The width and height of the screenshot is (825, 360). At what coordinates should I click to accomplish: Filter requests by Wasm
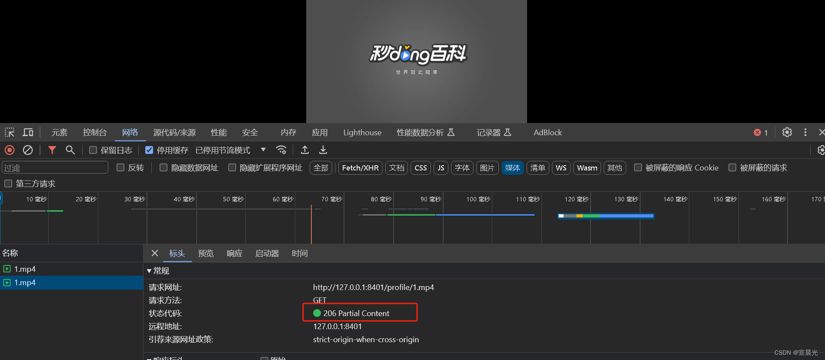[x=587, y=168]
